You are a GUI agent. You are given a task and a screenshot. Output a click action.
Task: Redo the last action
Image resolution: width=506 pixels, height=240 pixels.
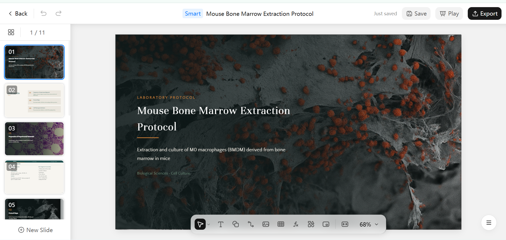pos(59,13)
